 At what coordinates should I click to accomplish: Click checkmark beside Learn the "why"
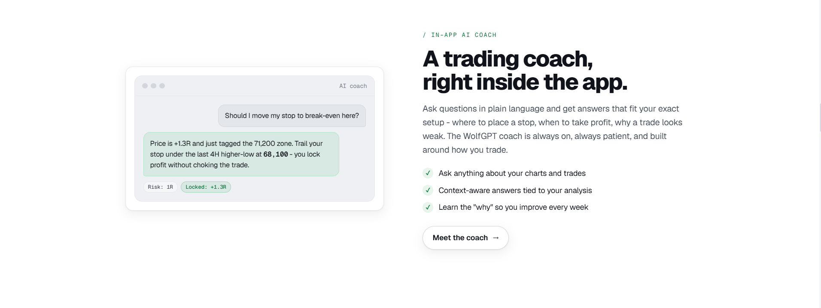pyautogui.click(x=428, y=207)
